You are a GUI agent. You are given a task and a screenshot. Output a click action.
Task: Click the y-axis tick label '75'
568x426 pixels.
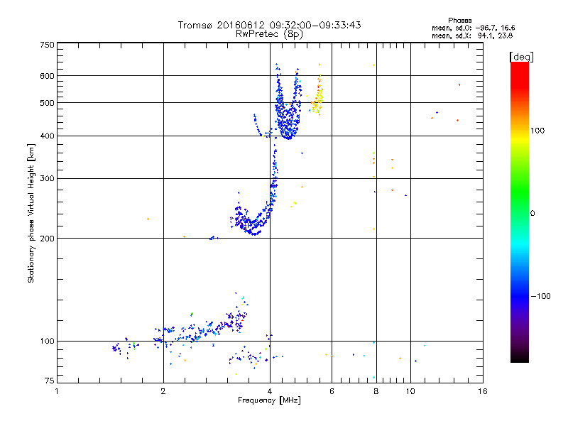point(50,381)
